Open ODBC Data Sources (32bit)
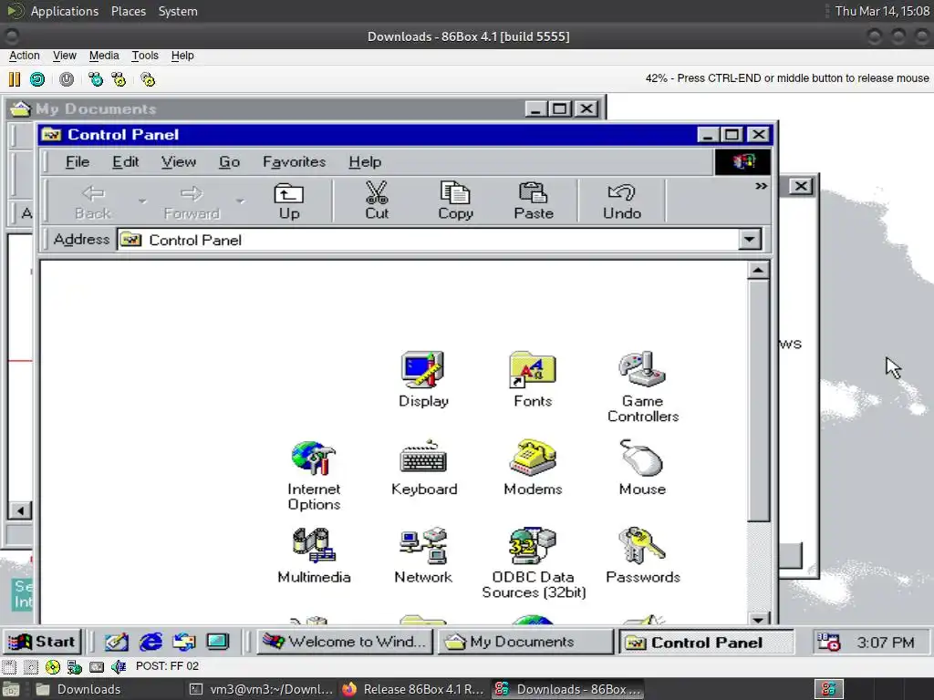Screen dimensions: 934x700 point(534,563)
